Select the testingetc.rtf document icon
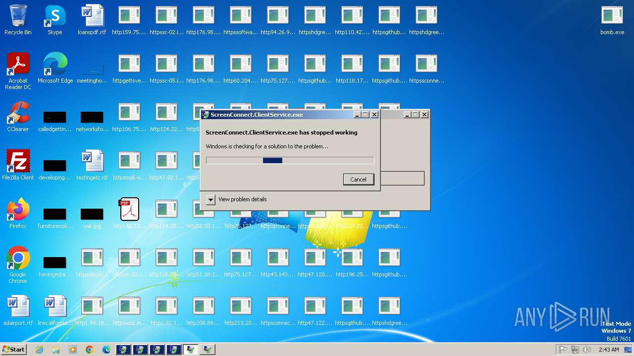 click(92, 165)
